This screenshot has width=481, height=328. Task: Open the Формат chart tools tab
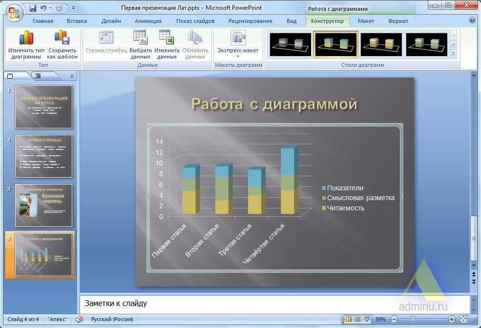pyautogui.click(x=398, y=21)
